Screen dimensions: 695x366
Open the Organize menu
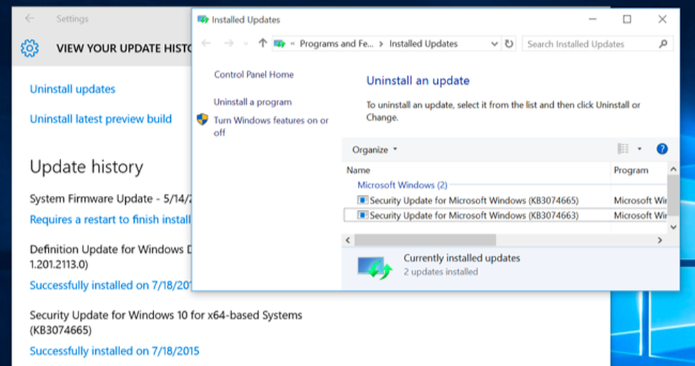pyautogui.click(x=375, y=150)
